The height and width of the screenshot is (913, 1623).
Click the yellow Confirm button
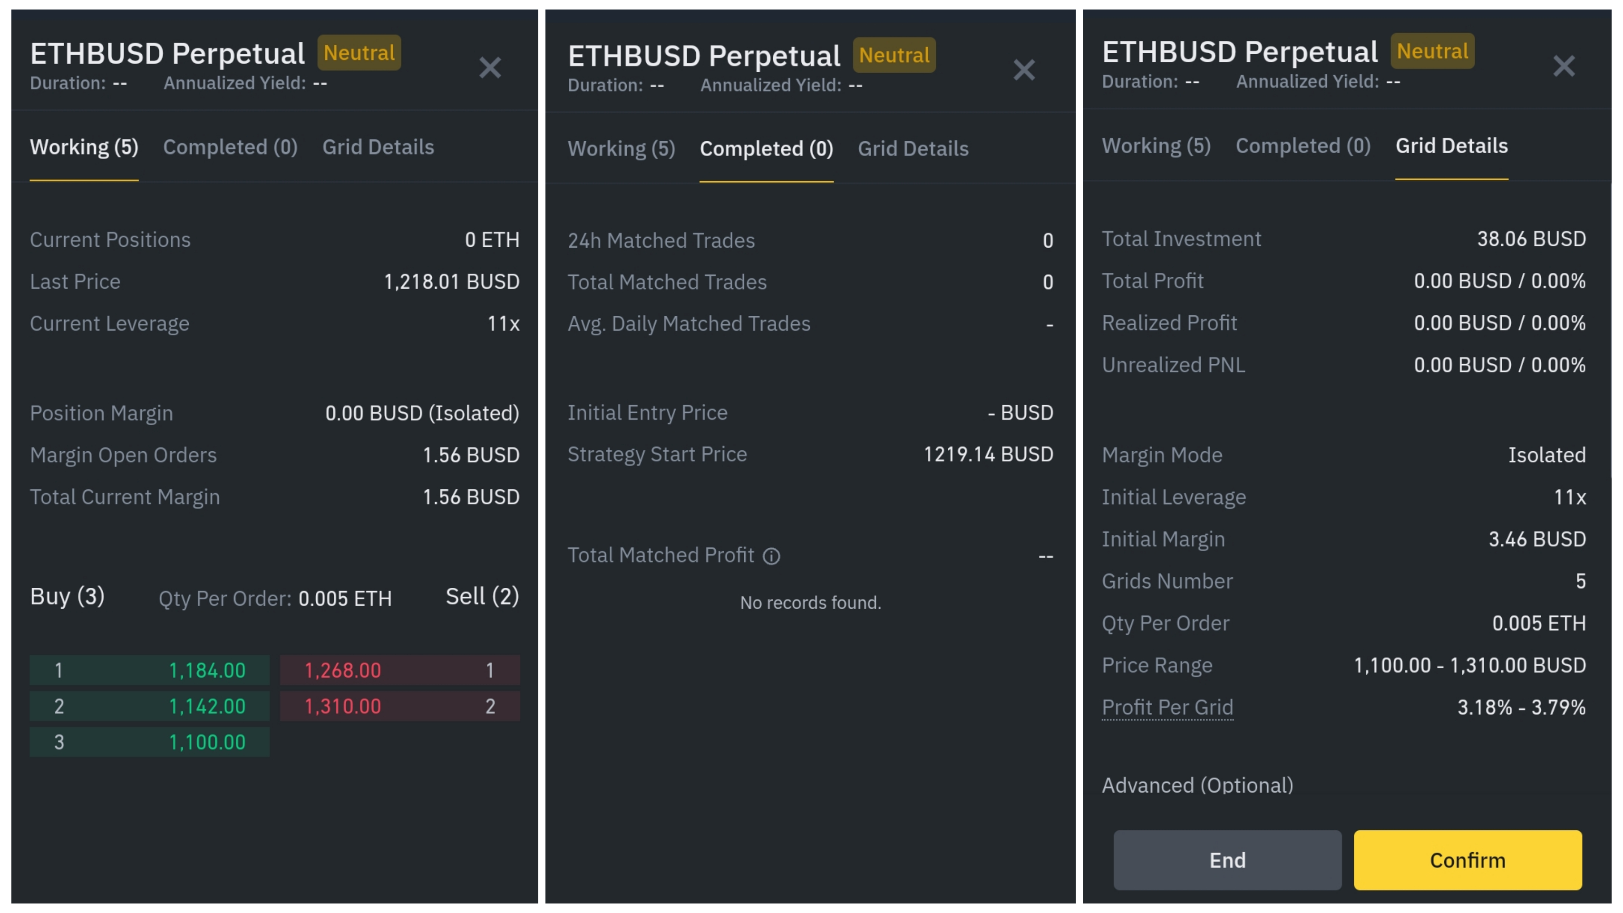coord(1468,860)
